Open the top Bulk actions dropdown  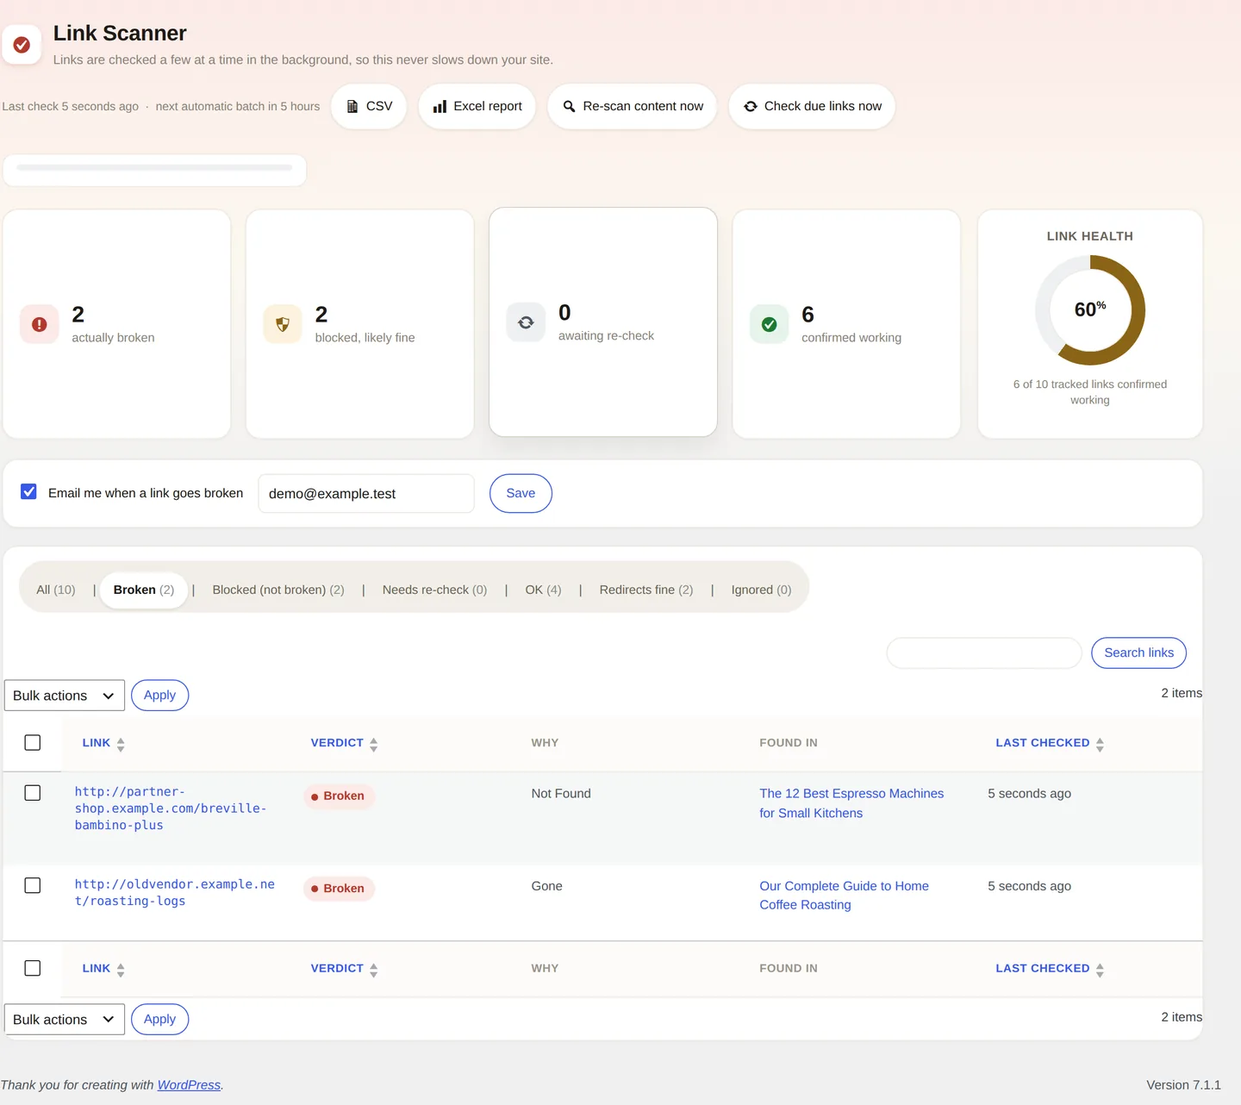coord(65,696)
